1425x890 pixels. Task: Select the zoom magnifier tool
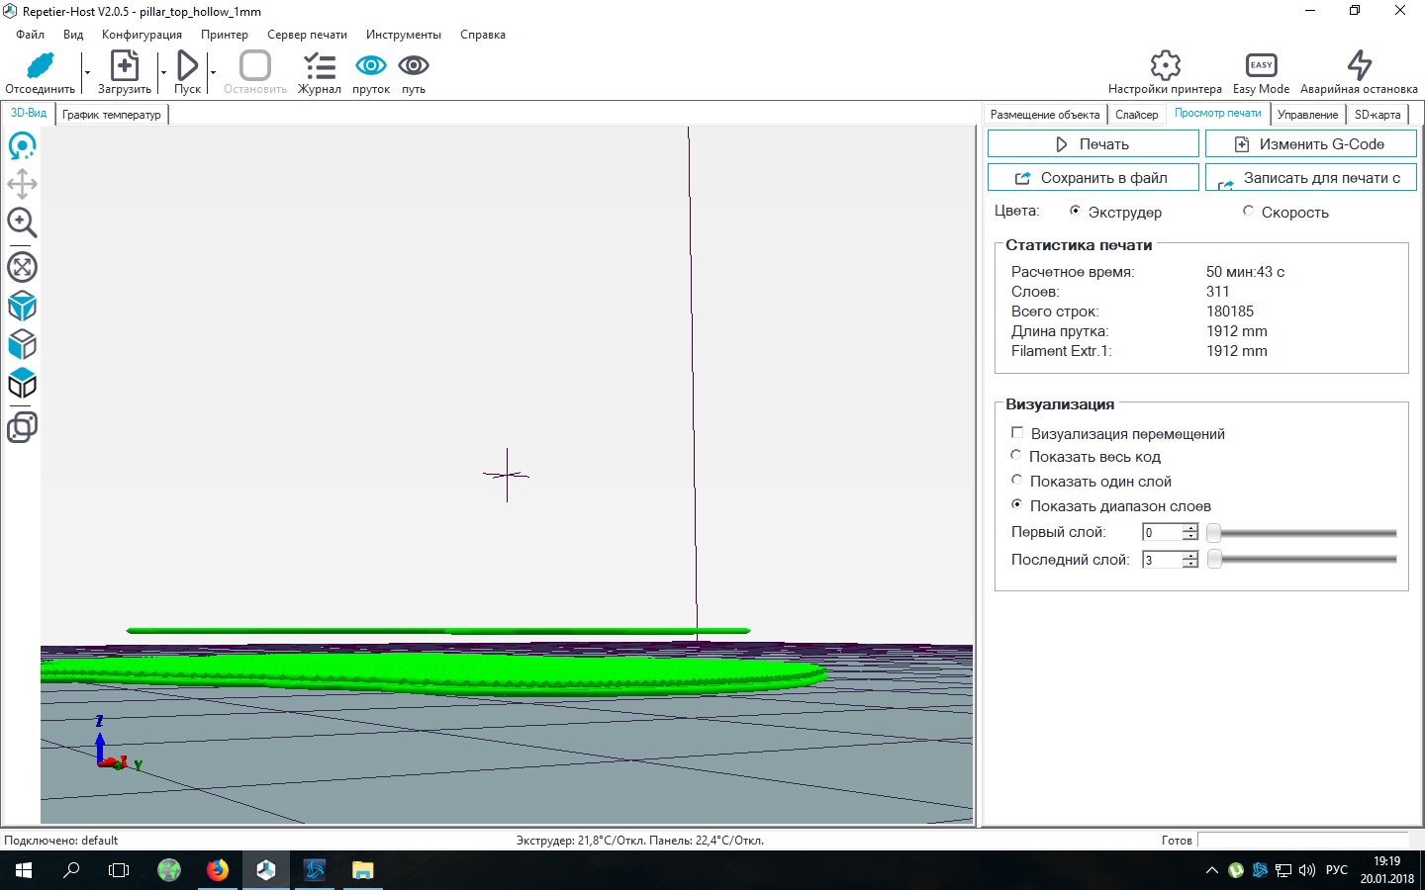click(x=22, y=222)
